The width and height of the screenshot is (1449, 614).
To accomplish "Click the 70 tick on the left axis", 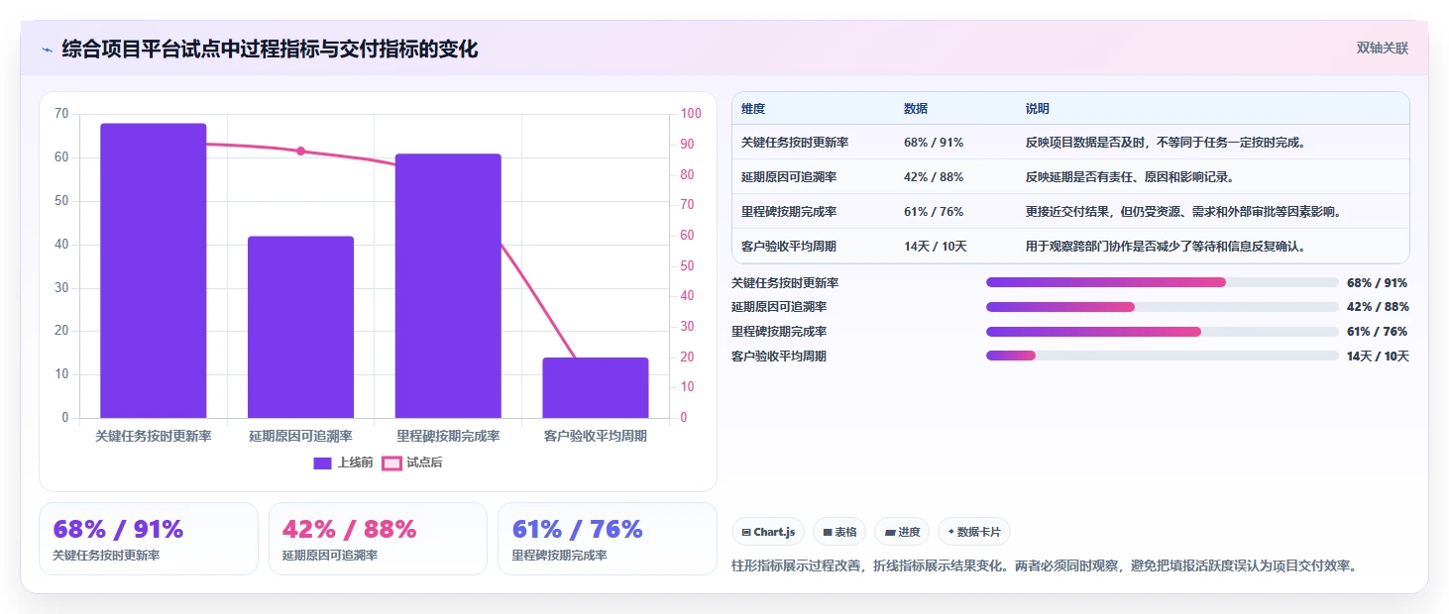I will pos(61,114).
